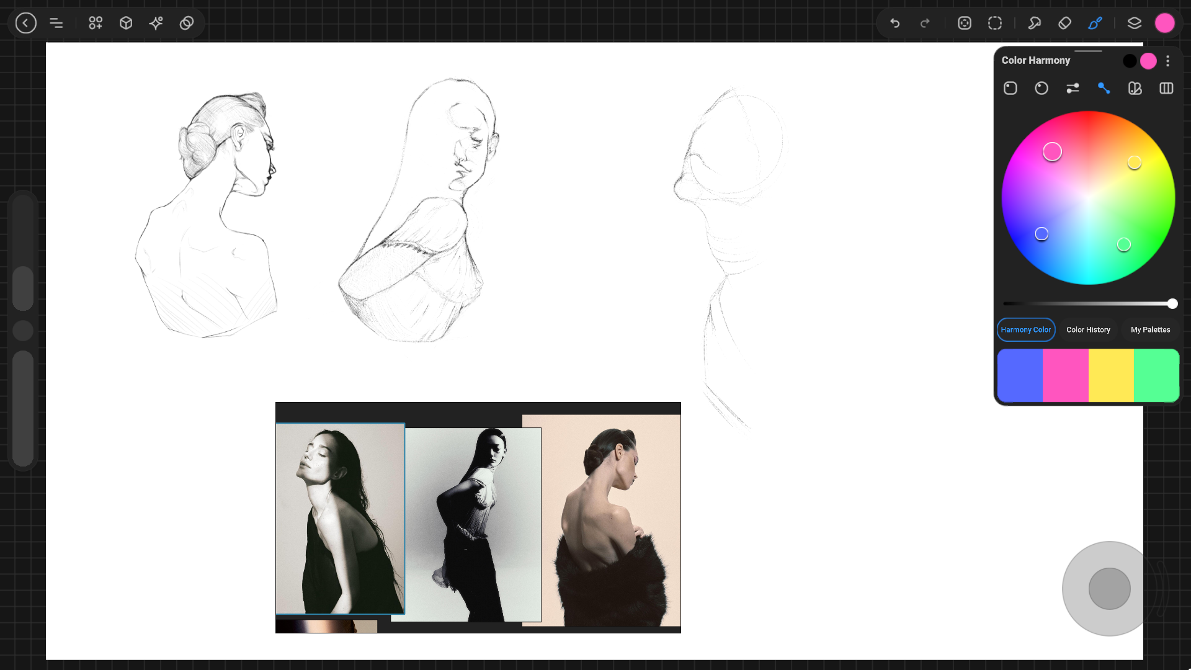
Task: Open the Color History tab
Action: point(1088,329)
